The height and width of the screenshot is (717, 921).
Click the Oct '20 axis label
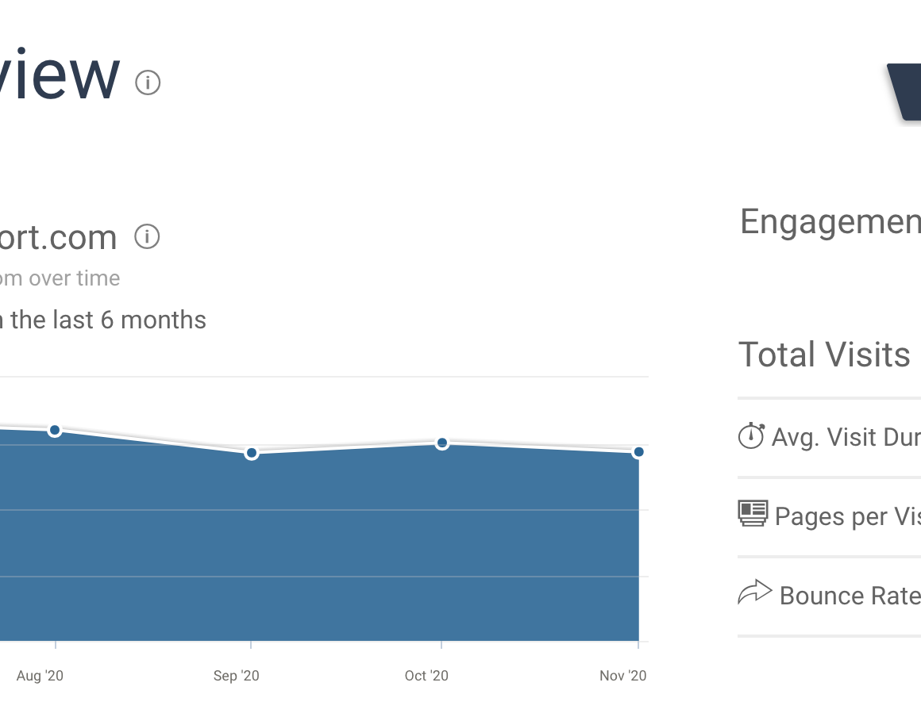pos(426,676)
